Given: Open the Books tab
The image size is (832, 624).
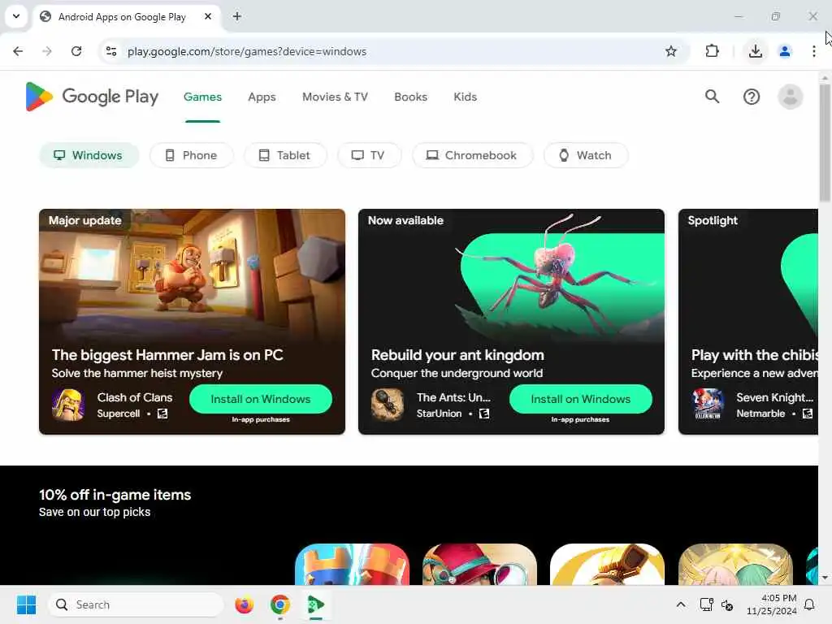Looking at the screenshot, I should 410,97.
